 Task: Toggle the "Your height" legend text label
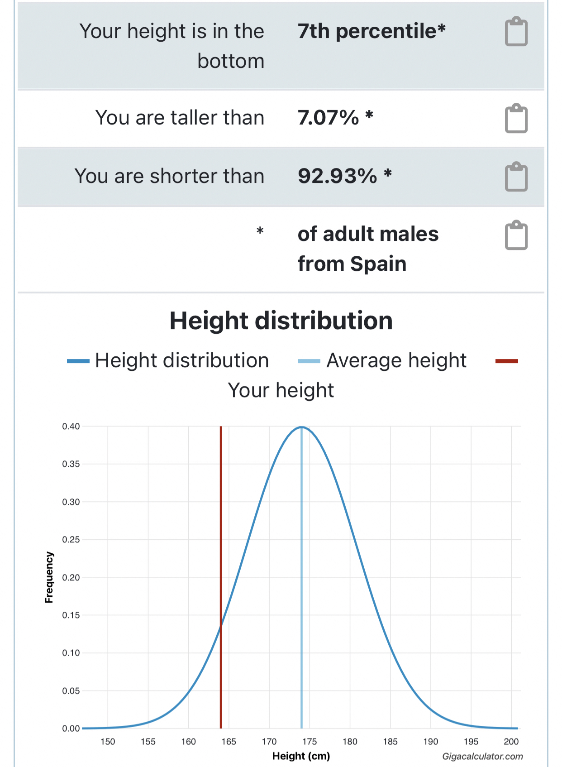point(281,390)
